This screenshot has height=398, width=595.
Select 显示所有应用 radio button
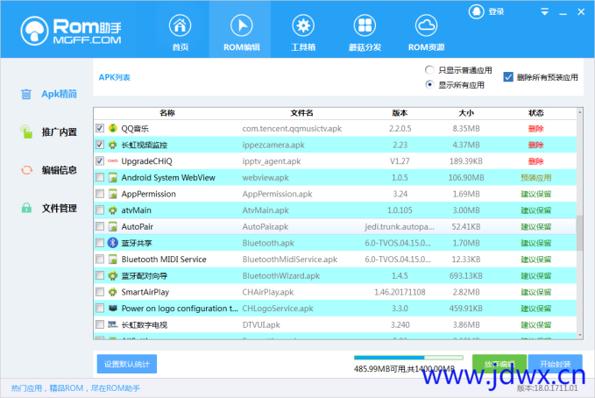coord(429,84)
